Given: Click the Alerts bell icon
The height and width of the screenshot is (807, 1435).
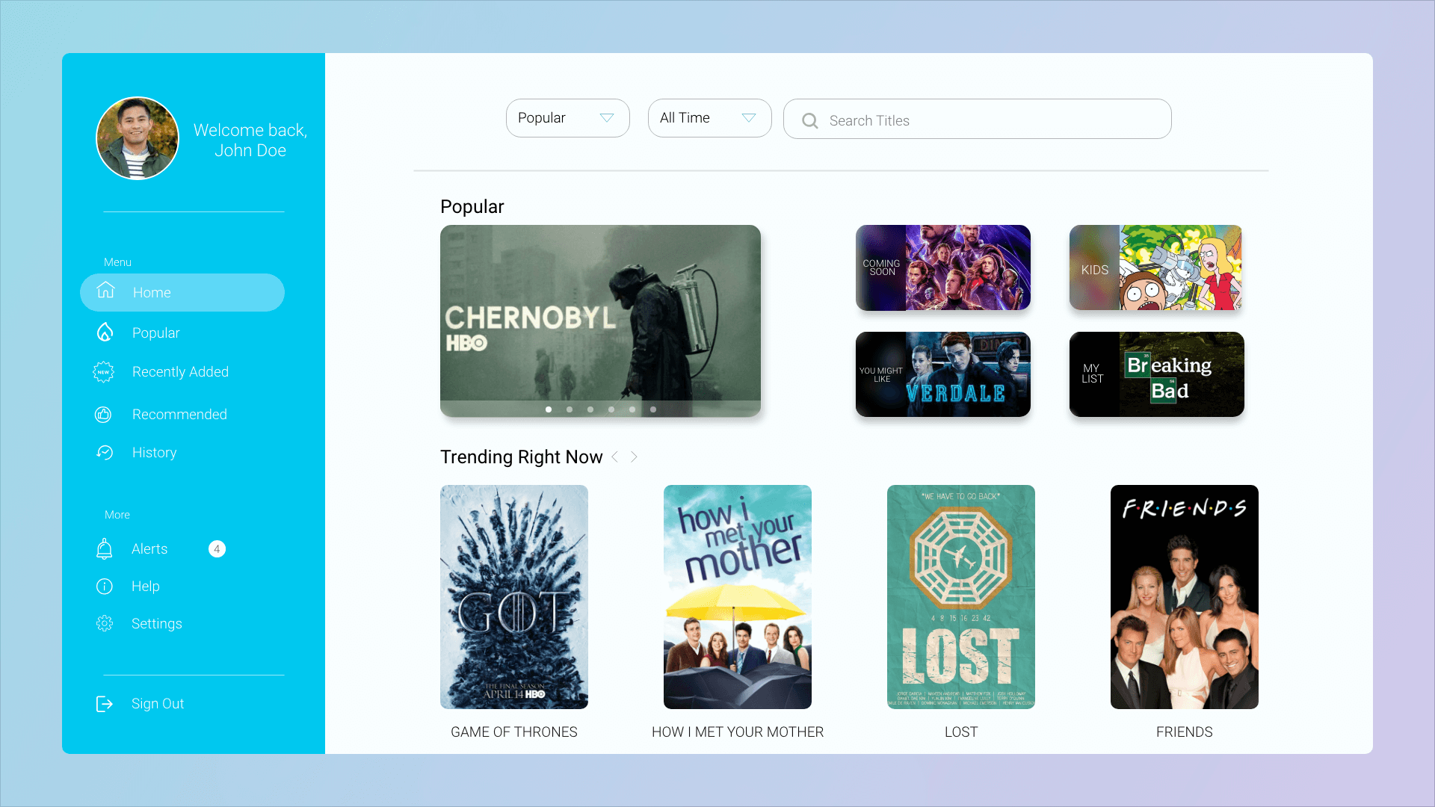Looking at the screenshot, I should [x=105, y=548].
